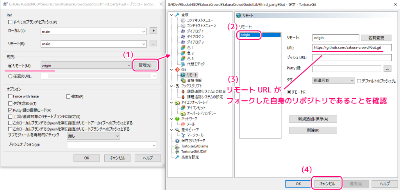Check the リモートアーカイブへのプッシュとする checkbox
The image size is (400, 190).
tap(10, 123)
